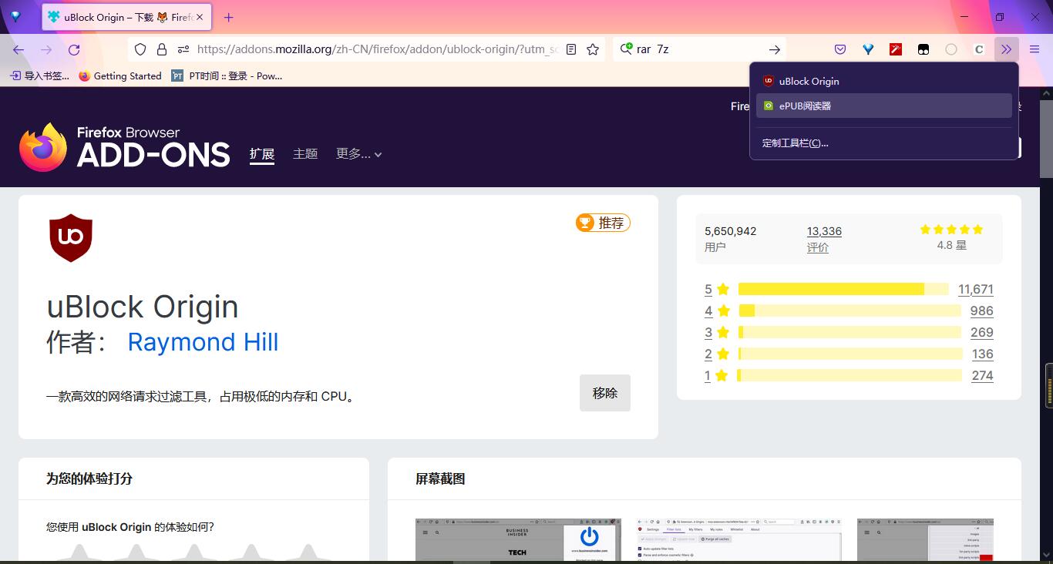The image size is (1053, 564).
Task: Expand the 更多 dropdown in the header
Action: [358, 154]
